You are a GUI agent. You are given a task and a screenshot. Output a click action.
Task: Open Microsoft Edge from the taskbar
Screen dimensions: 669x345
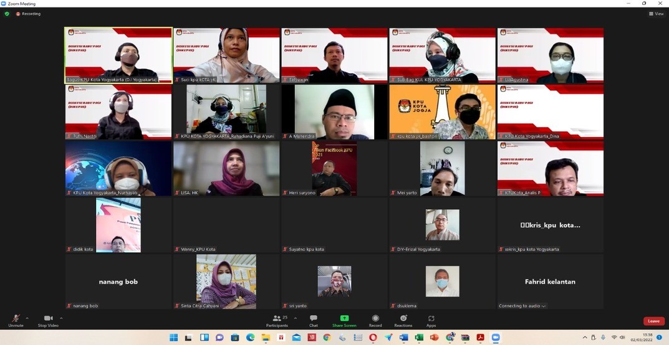tap(250, 338)
